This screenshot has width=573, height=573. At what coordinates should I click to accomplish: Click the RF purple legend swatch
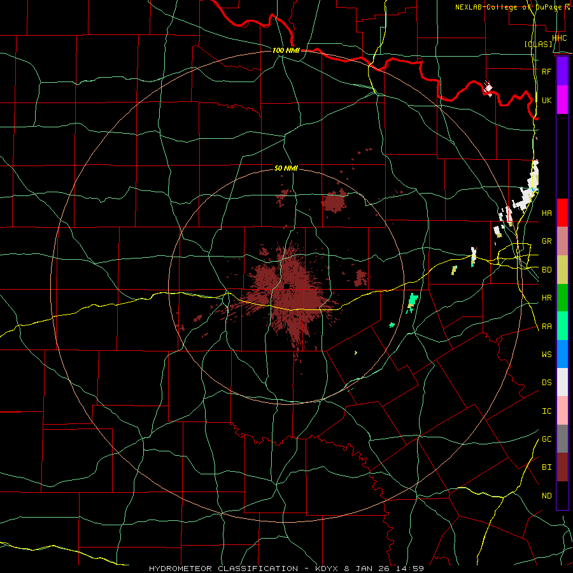(x=562, y=71)
